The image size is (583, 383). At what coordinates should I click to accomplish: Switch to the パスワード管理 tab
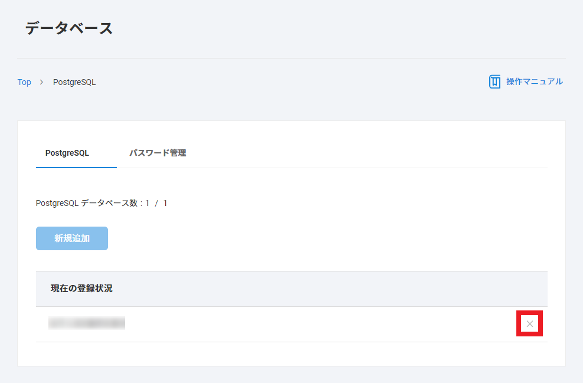tap(158, 153)
